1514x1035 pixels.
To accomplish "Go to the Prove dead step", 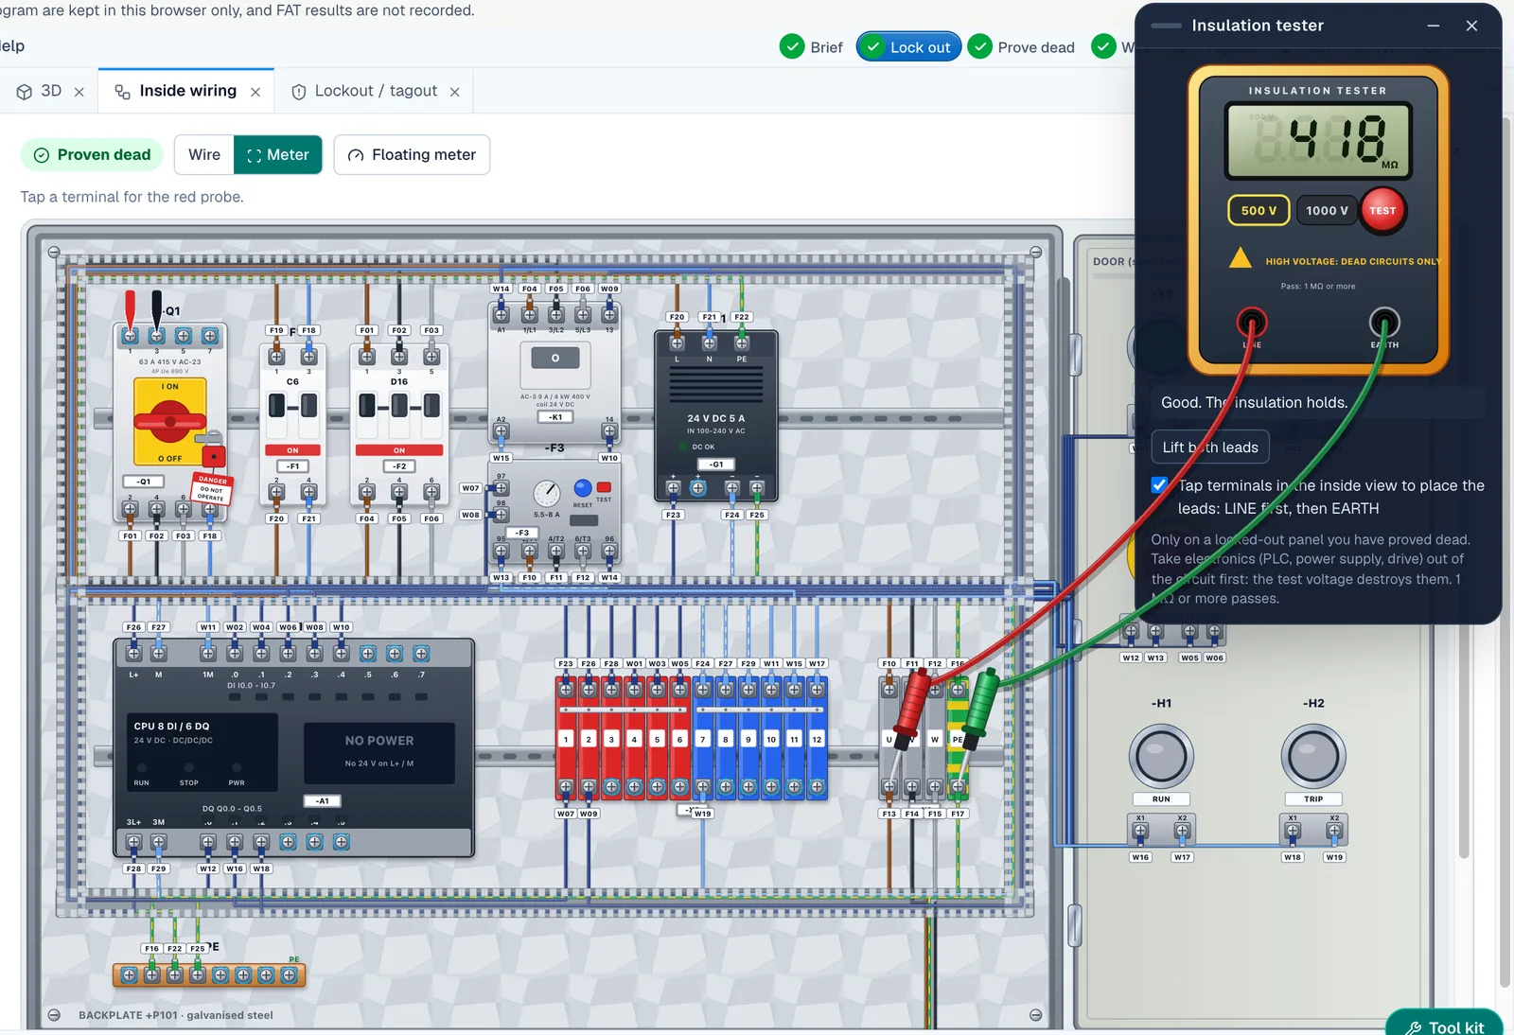I will [1022, 46].
